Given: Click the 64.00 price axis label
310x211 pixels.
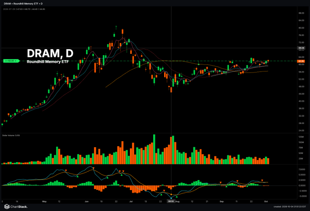Looking at the screenshot, I should pyautogui.click(x=301, y=57).
